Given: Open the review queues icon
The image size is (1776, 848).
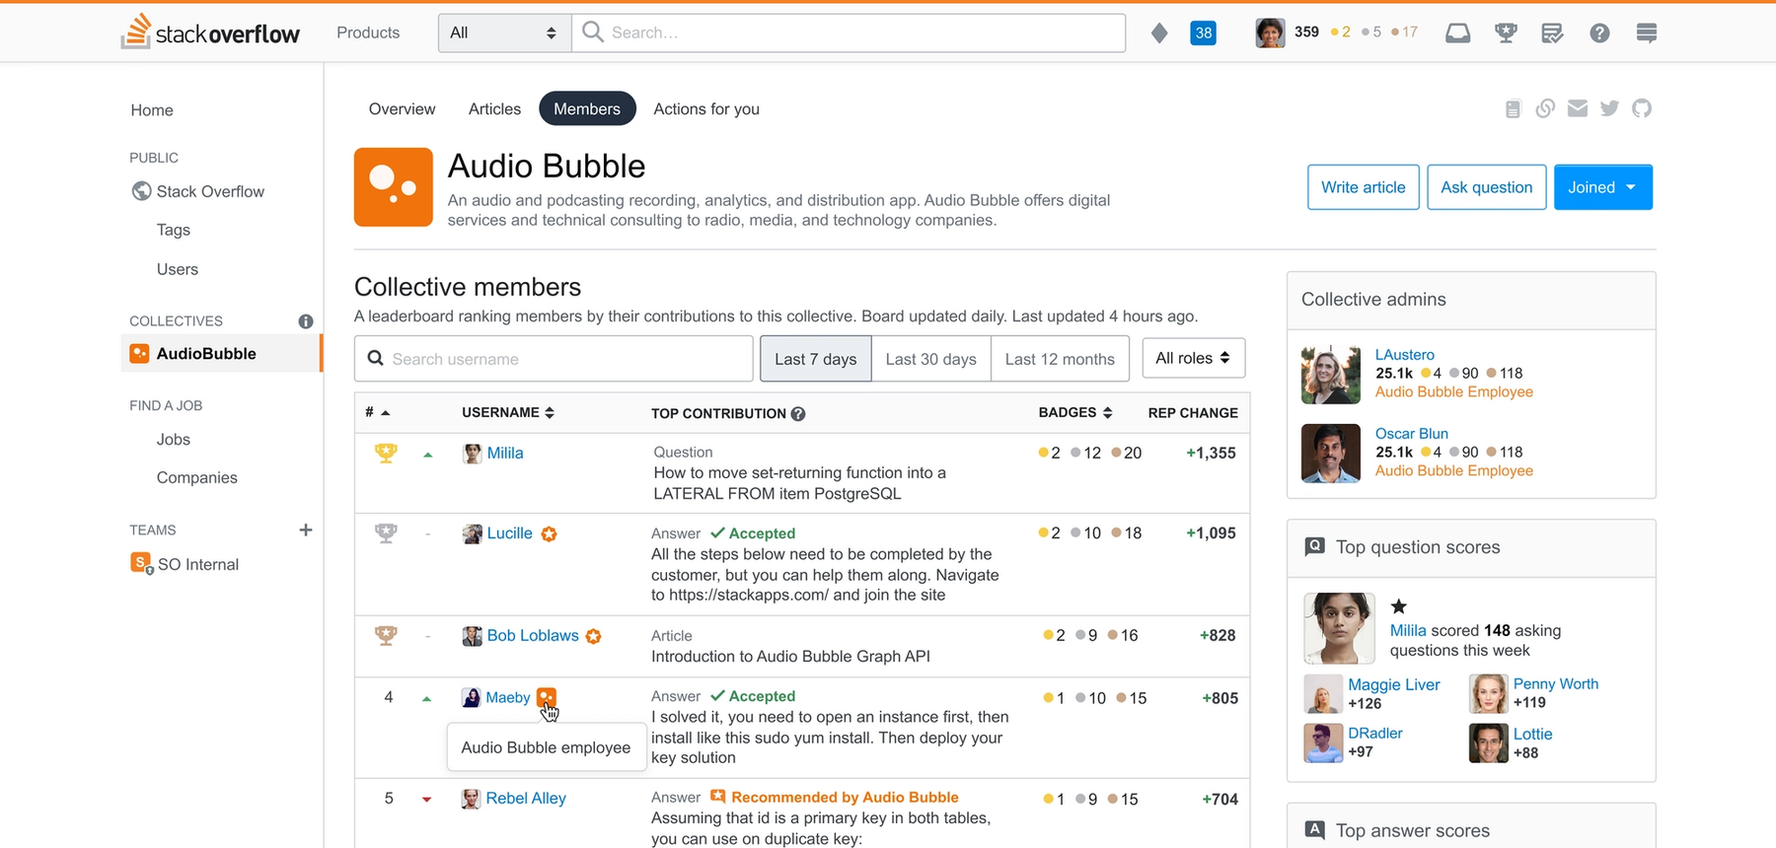Looking at the screenshot, I should (x=1552, y=33).
